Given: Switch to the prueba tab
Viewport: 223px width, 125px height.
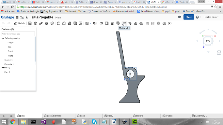Looking at the screenshot, I should click(x=176, y=116).
